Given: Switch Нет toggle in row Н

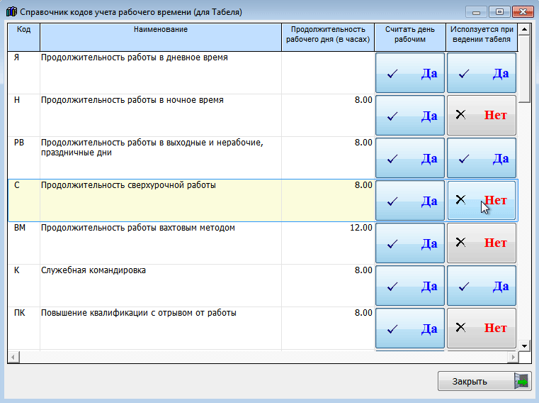Looking at the screenshot, I should click(481, 116).
